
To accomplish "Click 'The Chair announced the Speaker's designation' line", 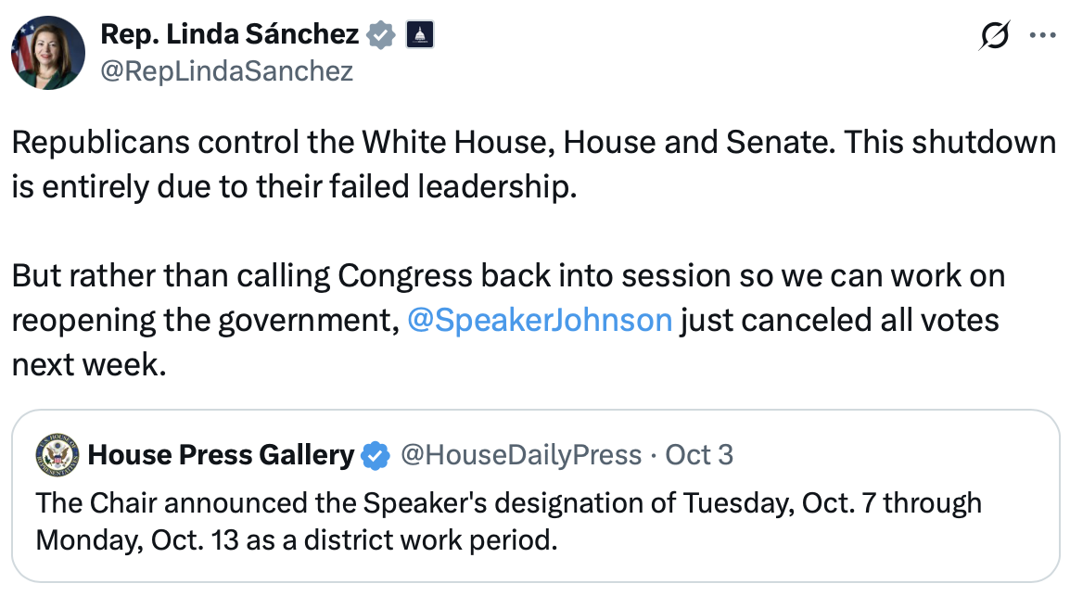I will tap(508, 503).
